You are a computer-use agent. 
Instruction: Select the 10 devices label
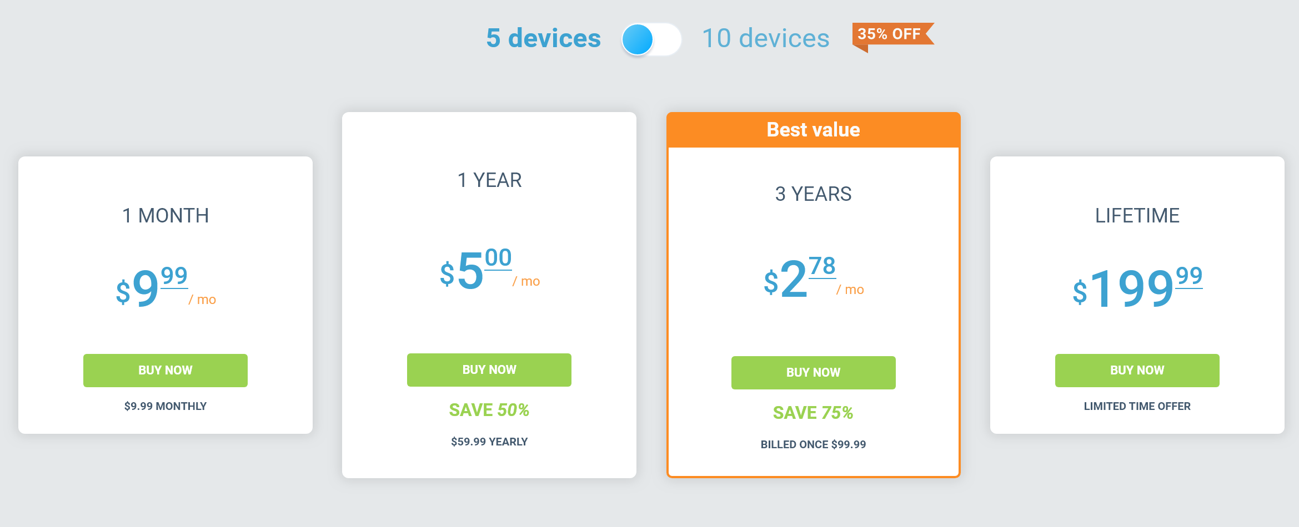click(765, 38)
